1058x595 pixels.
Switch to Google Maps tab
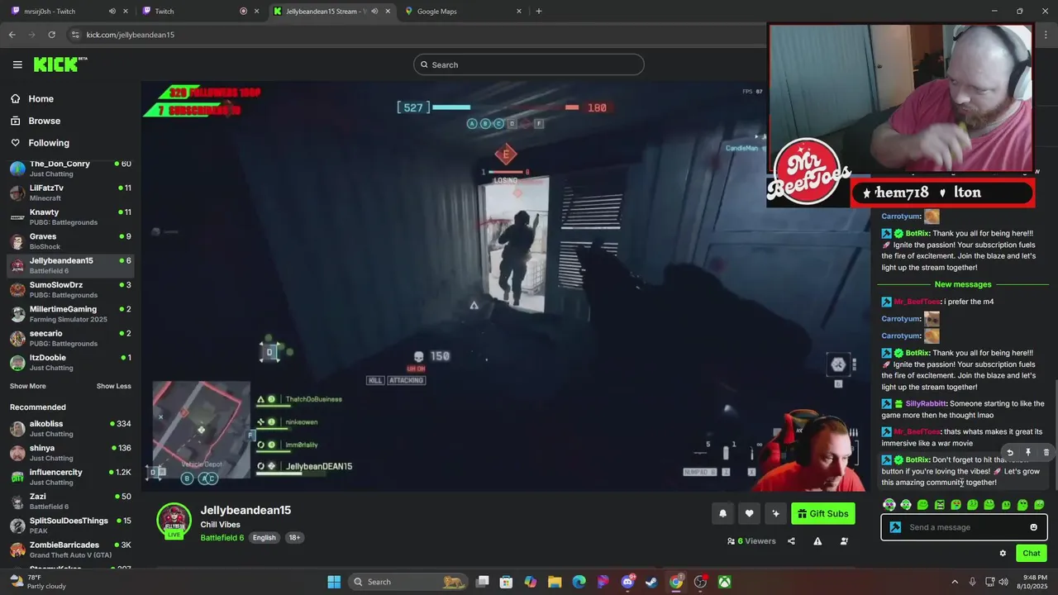coord(463,11)
